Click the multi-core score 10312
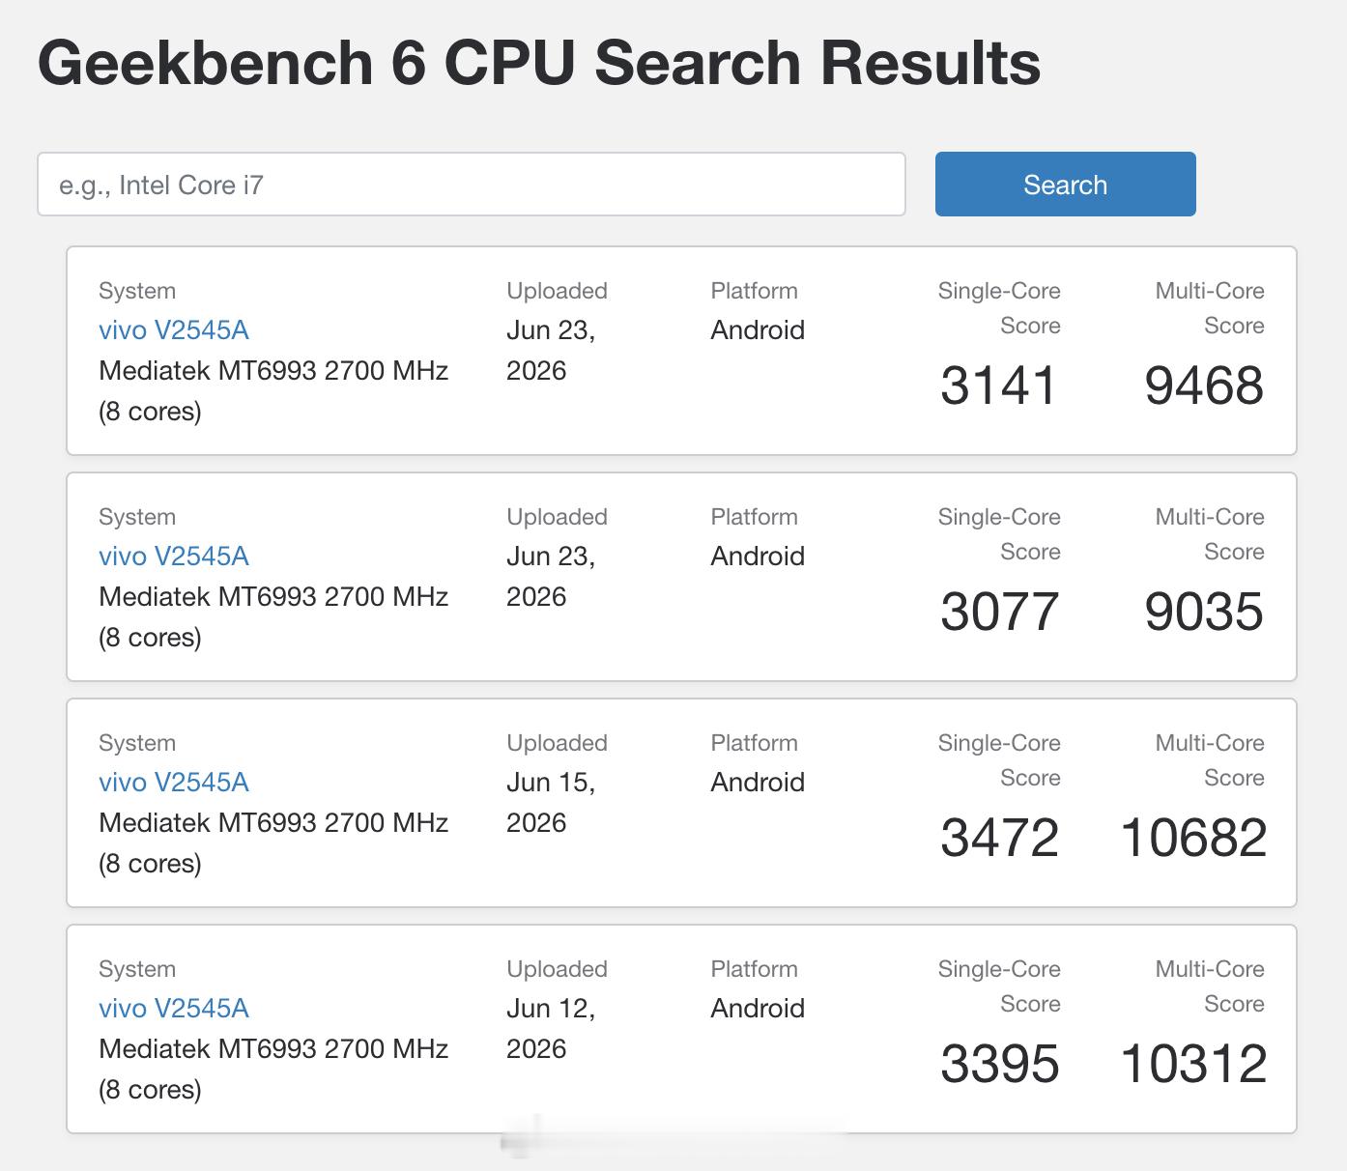Screen dimensions: 1347x1171 click(x=1193, y=1064)
